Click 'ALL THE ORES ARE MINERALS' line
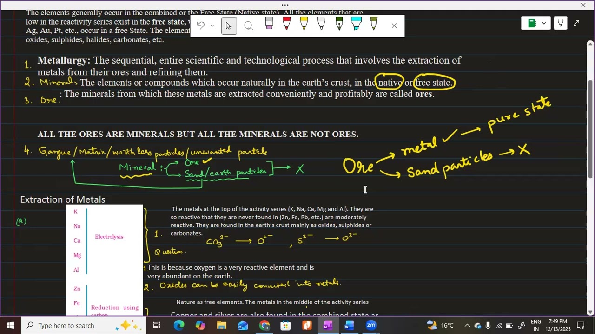Viewport: 595px width, 334px height. [x=198, y=135]
